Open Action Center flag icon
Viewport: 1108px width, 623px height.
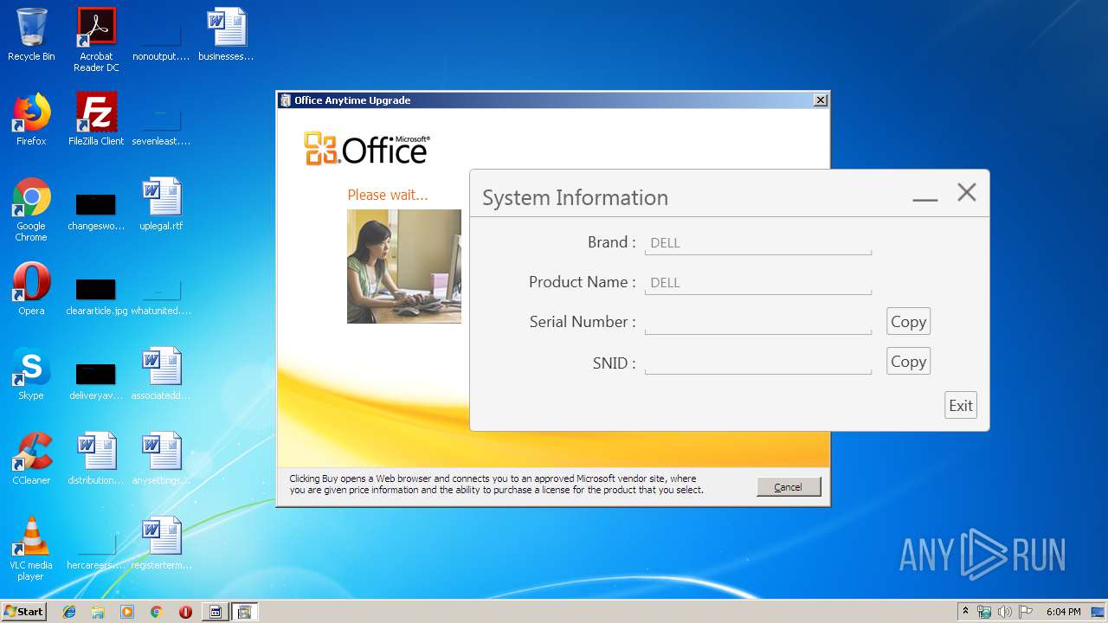click(x=1026, y=612)
